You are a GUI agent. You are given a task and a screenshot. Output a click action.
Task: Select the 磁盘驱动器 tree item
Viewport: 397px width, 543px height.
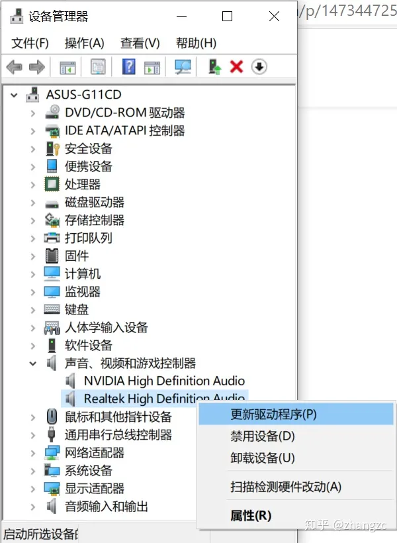94,203
